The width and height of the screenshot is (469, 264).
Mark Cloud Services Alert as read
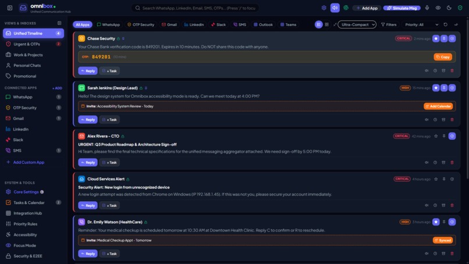coord(452,179)
